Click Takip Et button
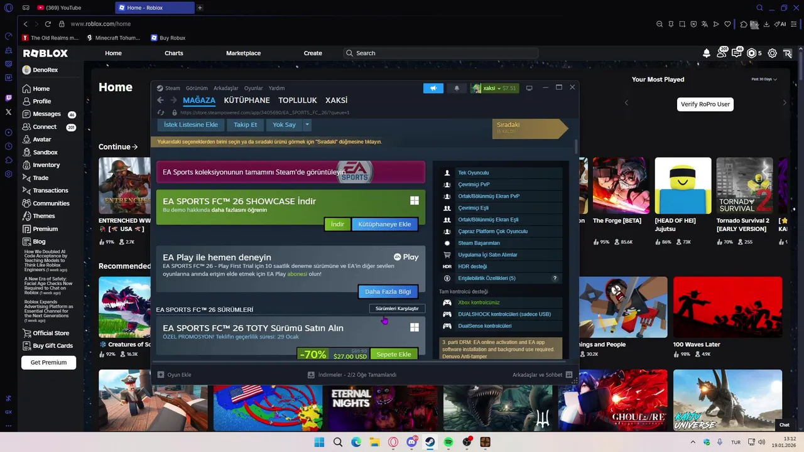804x452 pixels. coord(246,124)
